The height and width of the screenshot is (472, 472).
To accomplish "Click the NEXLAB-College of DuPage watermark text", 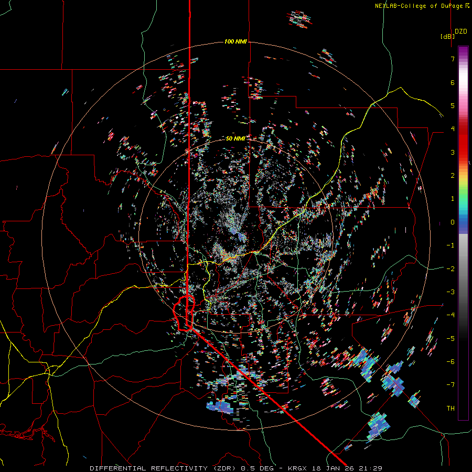I will pos(420,6).
